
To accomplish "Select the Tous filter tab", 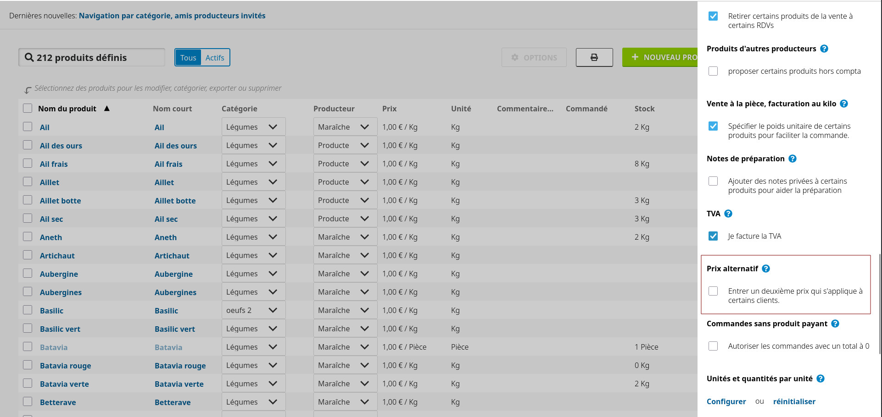I will (x=188, y=58).
